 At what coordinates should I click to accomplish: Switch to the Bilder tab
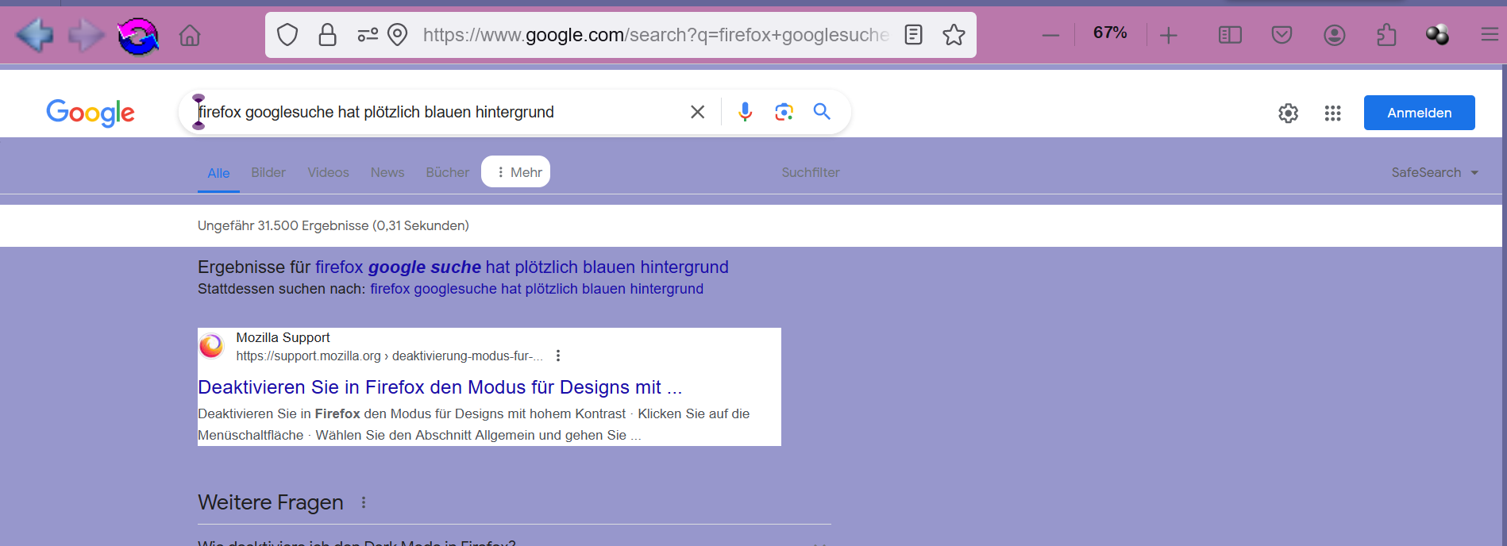coord(268,172)
